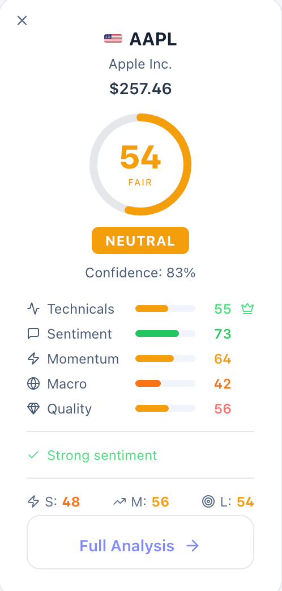Close the AAPL card with the X icon
Viewport: 282px width, 591px height.
[x=22, y=20]
